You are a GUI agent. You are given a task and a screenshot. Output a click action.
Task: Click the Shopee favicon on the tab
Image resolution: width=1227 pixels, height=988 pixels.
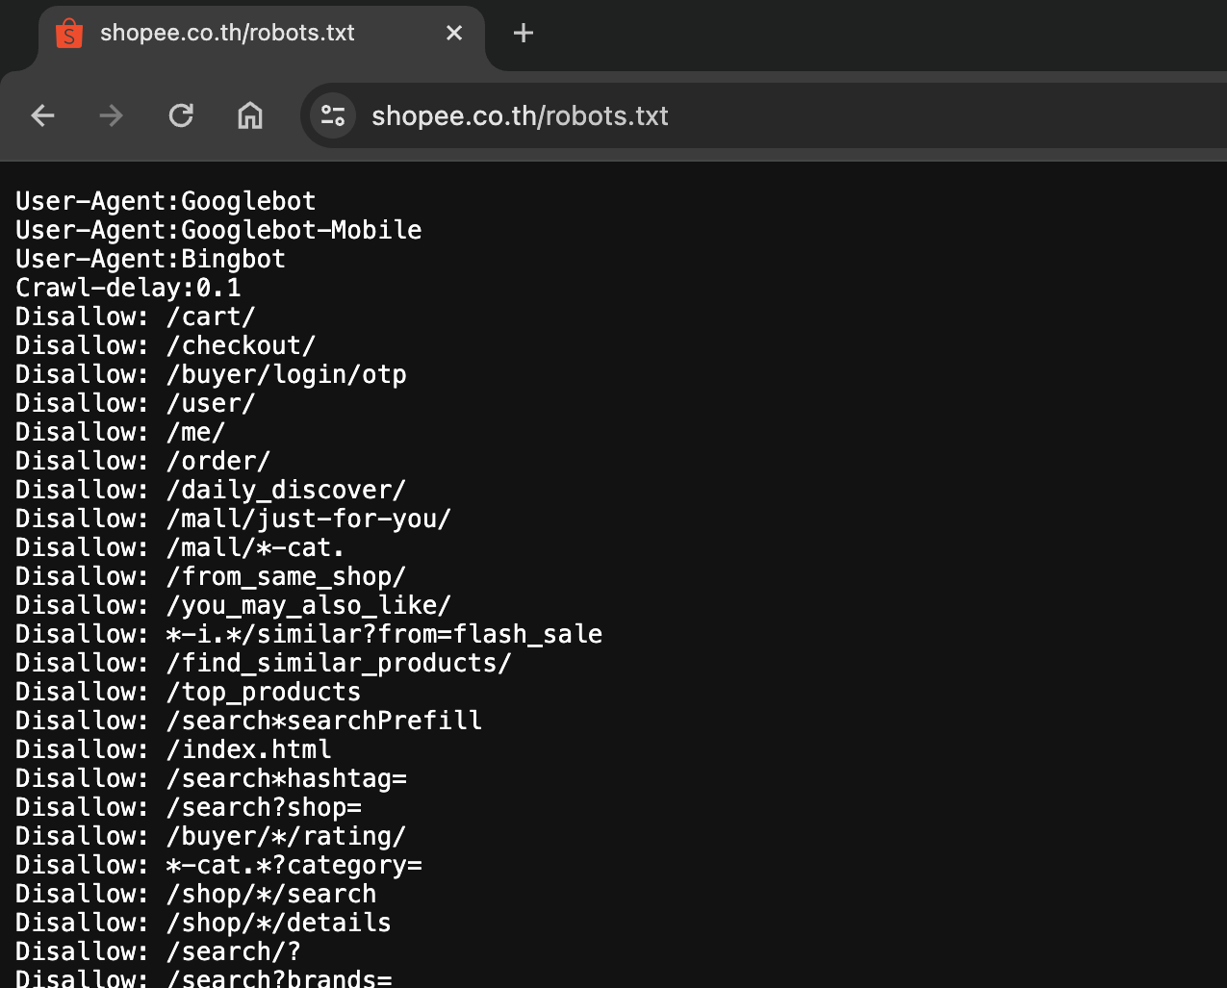click(x=69, y=33)
